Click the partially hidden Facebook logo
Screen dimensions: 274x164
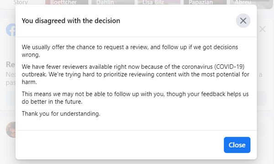[x=11, y=30]
